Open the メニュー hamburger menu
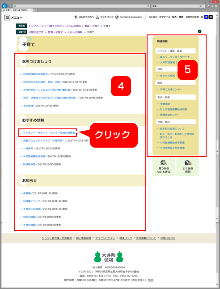Image resolution: width=220 pixels, height=289 pixels. coord(13,17)
